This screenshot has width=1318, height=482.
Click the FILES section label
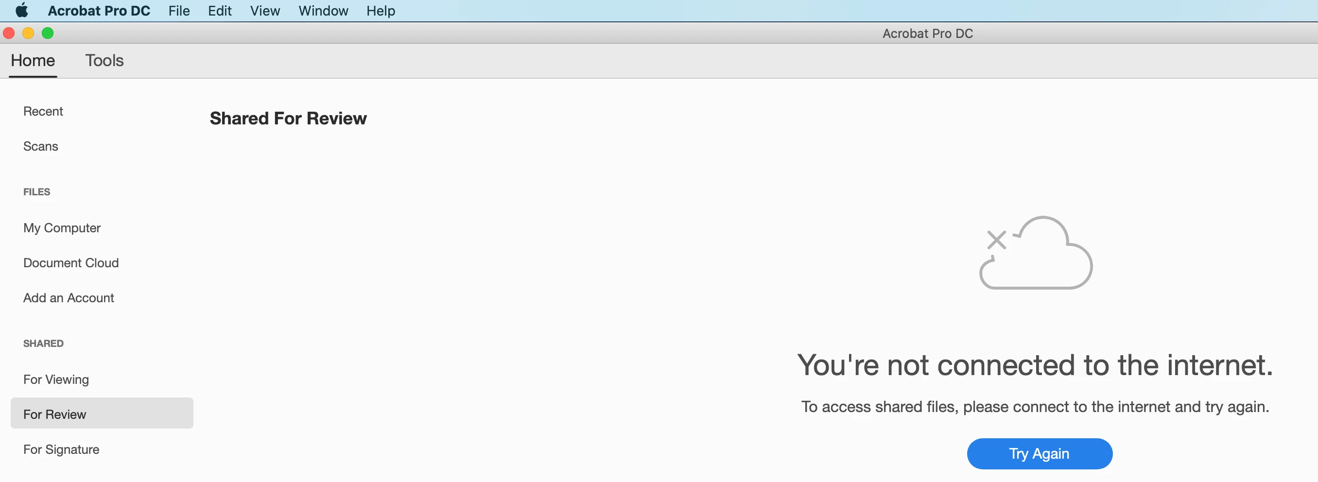(36, 192)
